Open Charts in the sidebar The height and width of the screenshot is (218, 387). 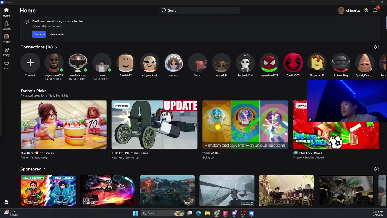pyautogui.click(x=6, y=24)
